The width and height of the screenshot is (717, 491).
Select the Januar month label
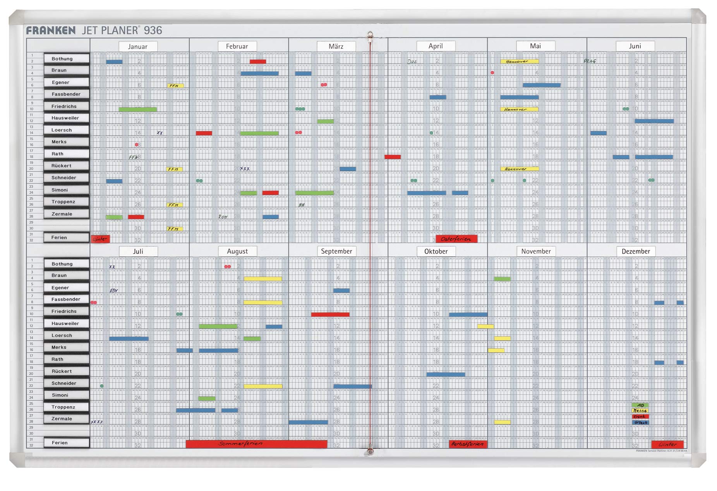pyautogui.click(x=138, y=46)
